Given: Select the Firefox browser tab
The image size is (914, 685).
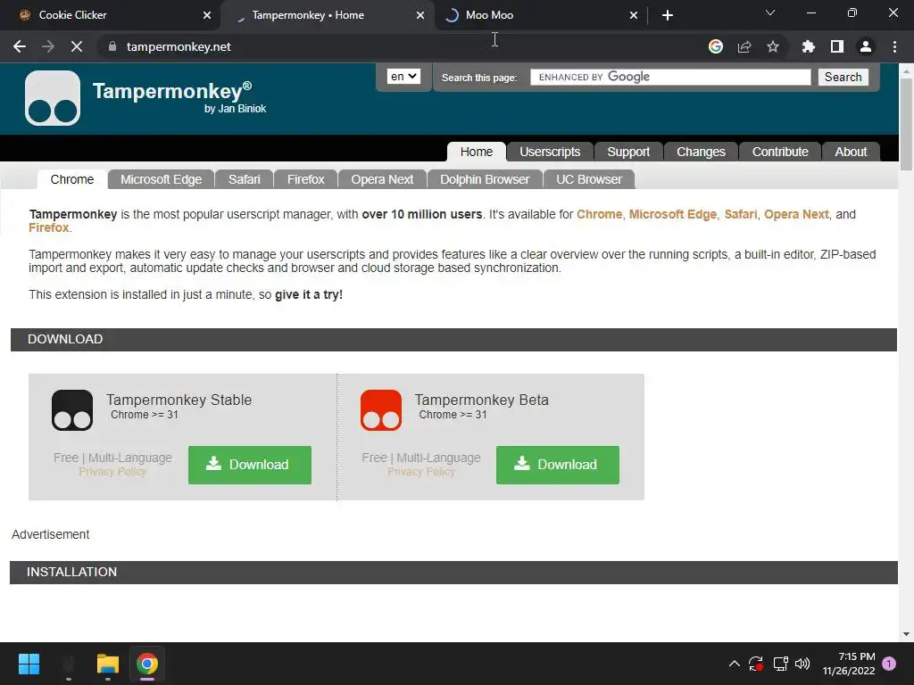Looking at the screenshot, I should tap(305, 179).
